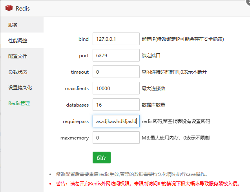Select the maxclients input field

[x=116, y=88]
